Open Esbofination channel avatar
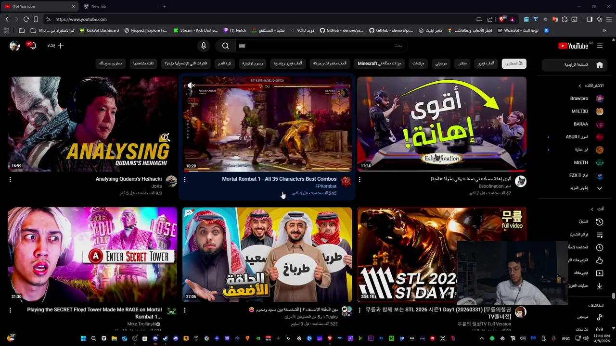The width and height of the screenshot is (616, 346). 521,181
